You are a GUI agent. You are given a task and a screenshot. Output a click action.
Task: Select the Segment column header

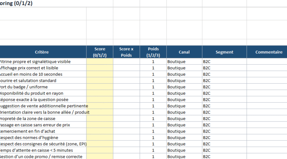coord(224,52)
